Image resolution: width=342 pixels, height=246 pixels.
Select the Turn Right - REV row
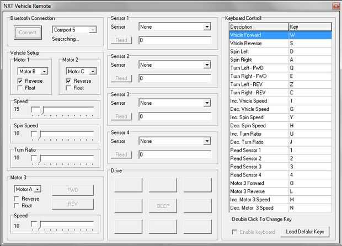(280, 93)
